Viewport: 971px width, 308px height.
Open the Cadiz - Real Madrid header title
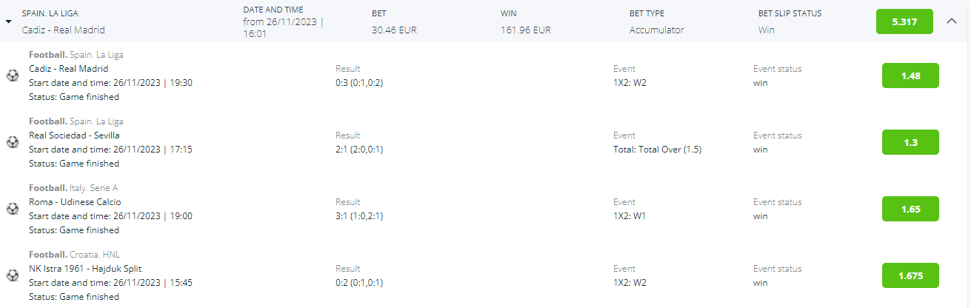coord(63,30)
